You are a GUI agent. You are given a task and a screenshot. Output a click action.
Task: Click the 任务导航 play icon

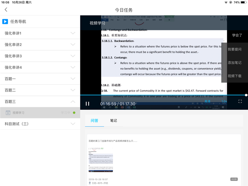(x=5, y=22)
